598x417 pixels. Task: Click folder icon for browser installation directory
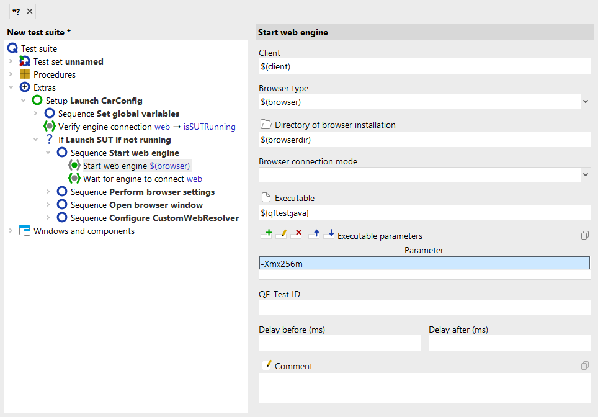[x=266, y=125]
